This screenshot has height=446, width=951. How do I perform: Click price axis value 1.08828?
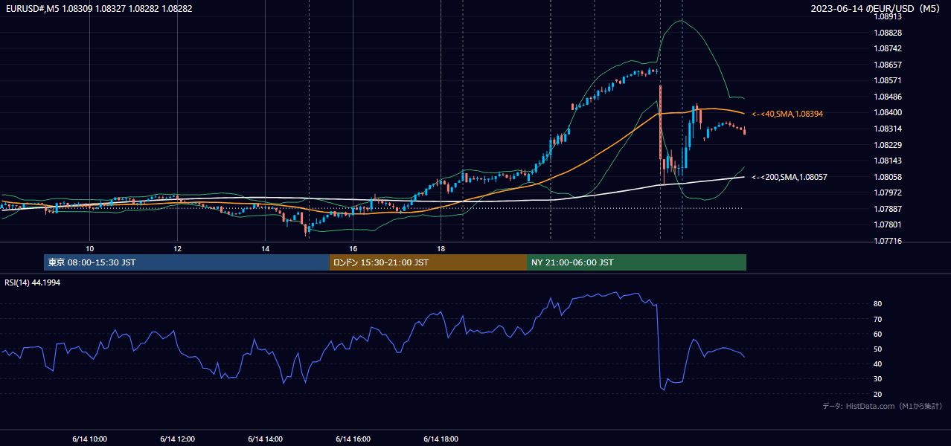888,33
